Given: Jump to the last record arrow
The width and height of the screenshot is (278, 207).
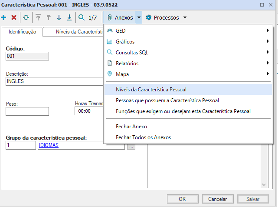Looking at the screenshot, I should click(69, 18).
